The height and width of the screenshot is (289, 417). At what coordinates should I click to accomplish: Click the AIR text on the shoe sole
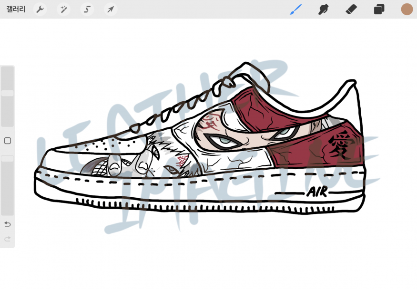pyautogui.click(x=317, y=192)
